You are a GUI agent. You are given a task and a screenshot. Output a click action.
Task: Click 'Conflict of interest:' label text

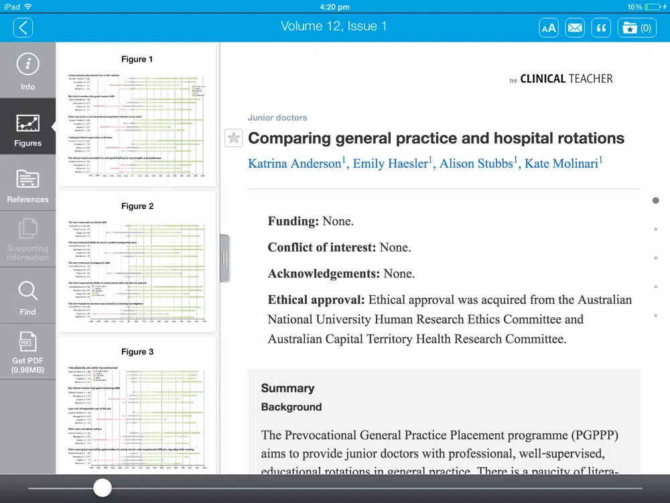[x=322, y=247]
